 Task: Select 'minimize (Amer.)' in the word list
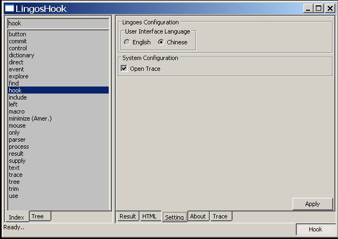click(58, 118)
